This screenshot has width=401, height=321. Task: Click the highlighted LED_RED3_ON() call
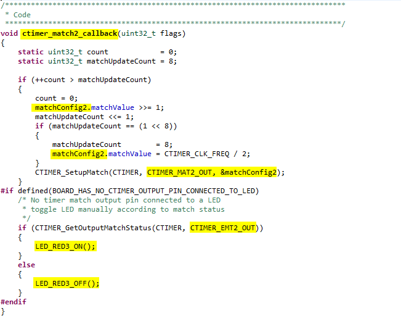point(65,246)
